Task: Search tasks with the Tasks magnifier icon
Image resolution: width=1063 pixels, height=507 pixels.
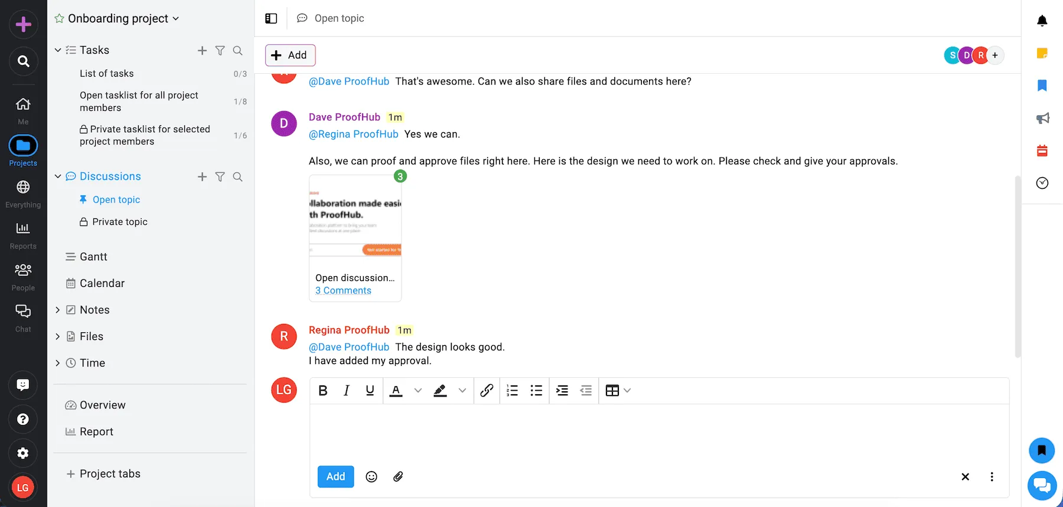Action: [237, 51]
